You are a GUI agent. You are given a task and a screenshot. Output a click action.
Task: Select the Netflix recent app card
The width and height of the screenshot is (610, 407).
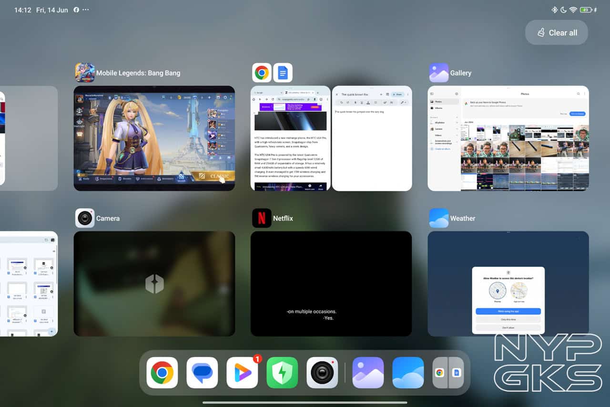[331, 283]
